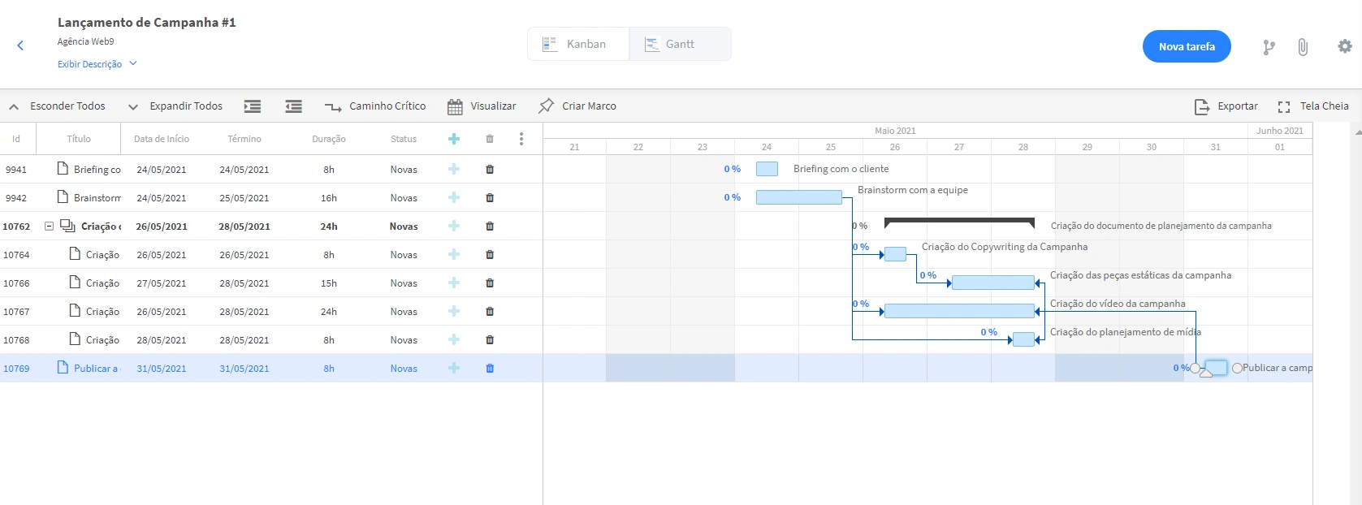Click the Brainstorm com a equipe Gantt bar

pos(798,197)
